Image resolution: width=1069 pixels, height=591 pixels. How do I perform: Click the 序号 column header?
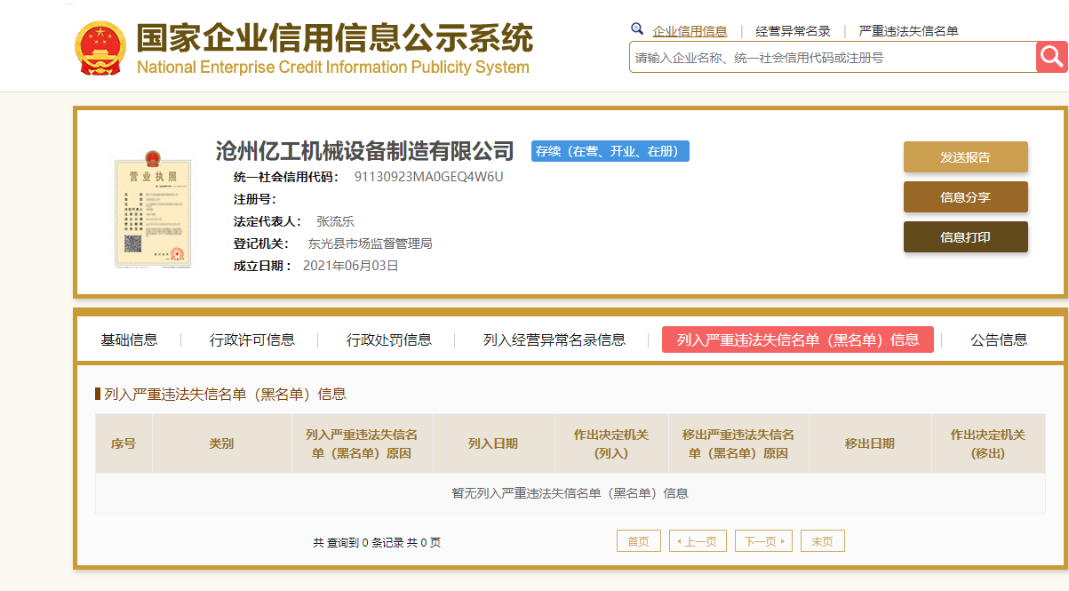tap(124, 443)
